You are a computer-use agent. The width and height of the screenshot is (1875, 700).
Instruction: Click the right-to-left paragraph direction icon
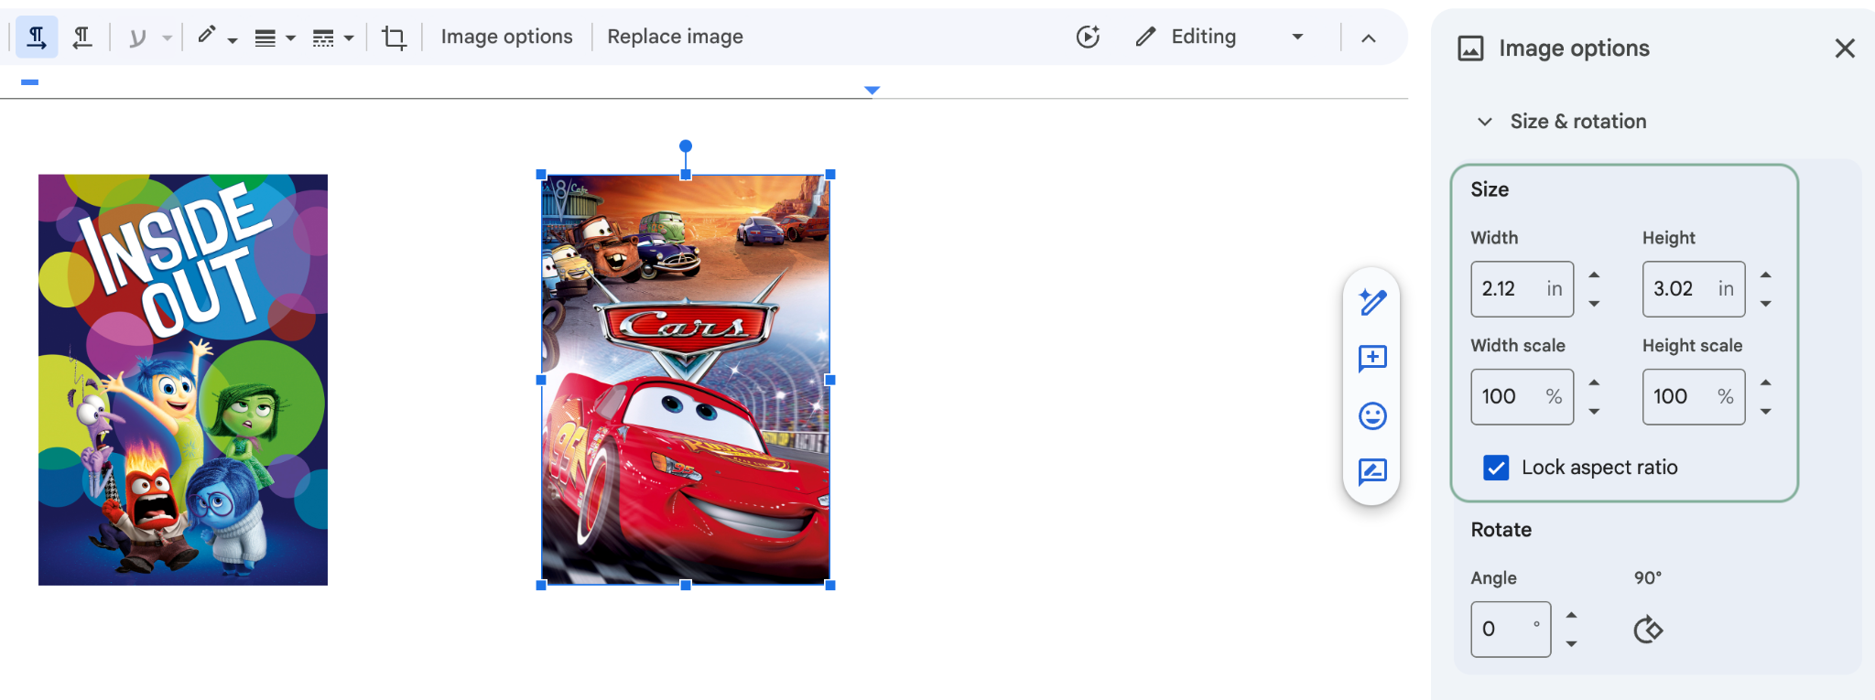(82, 38)
